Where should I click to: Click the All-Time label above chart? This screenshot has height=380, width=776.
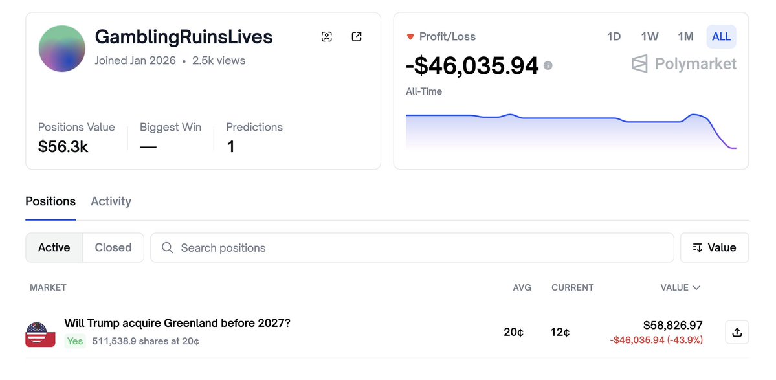pos(424,91)
